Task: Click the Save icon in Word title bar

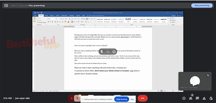Action: (x=35, y=13)
